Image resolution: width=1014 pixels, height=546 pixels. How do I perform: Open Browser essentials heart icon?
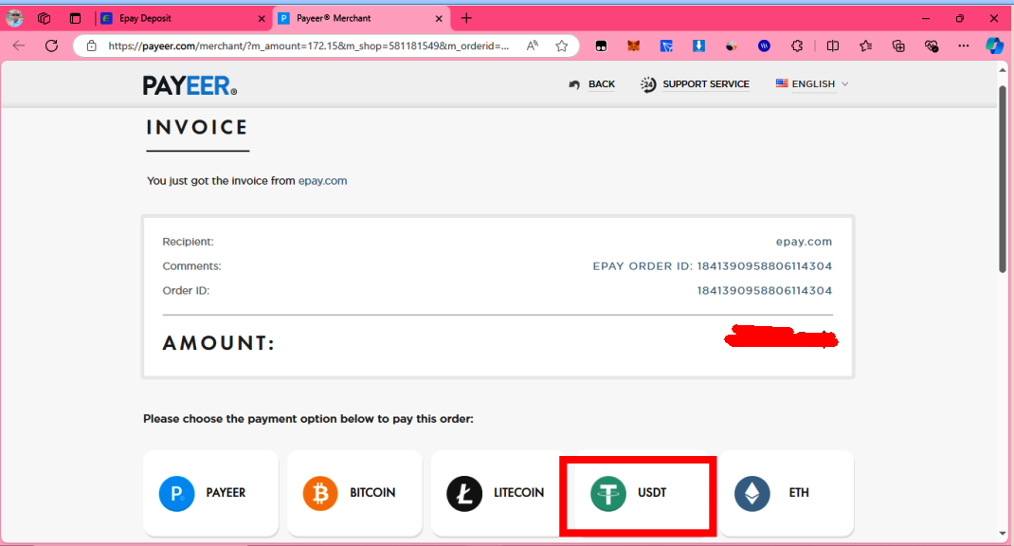[932, 45]
